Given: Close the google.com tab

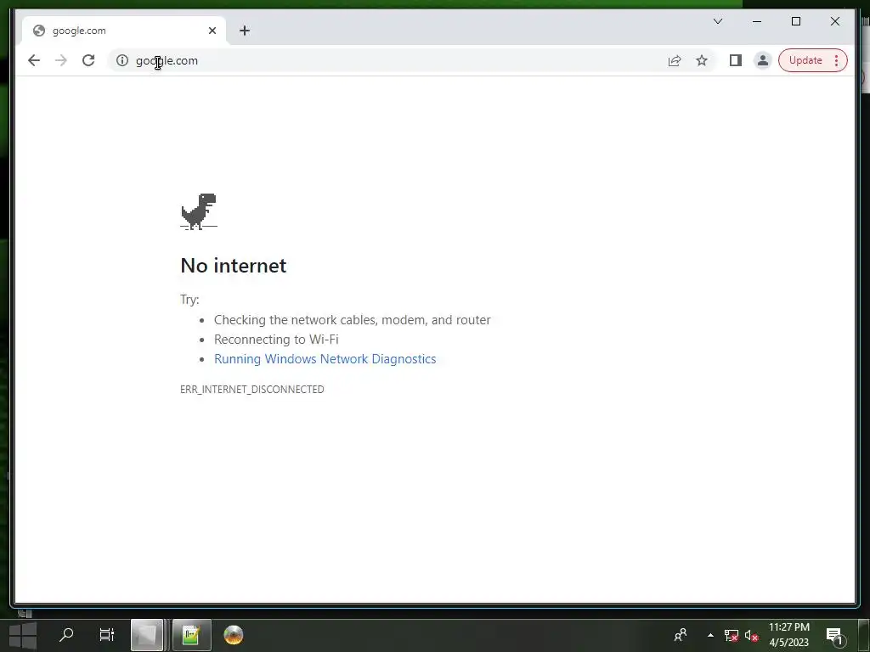Looking at the screenshot, I should (x=212, y=31).
